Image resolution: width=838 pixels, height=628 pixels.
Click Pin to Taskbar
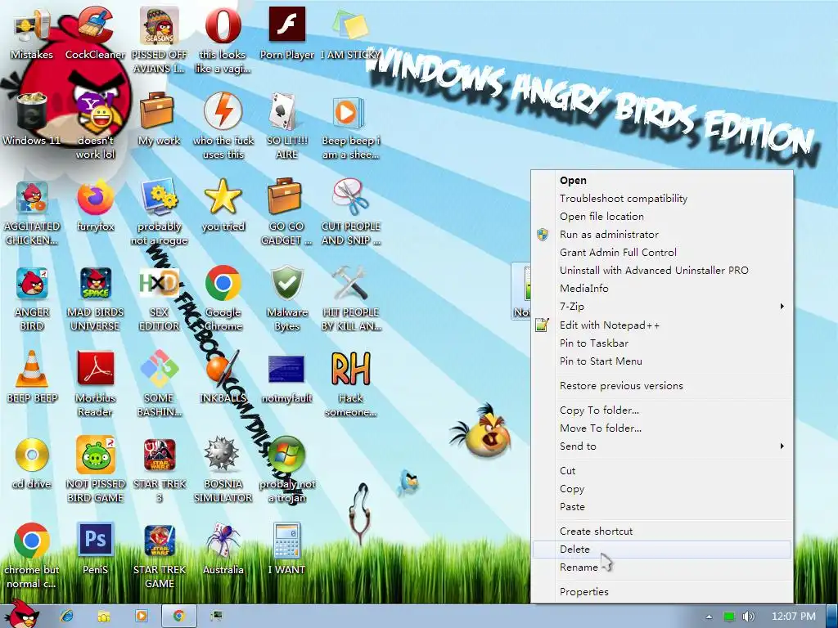[x=661, y=343]
